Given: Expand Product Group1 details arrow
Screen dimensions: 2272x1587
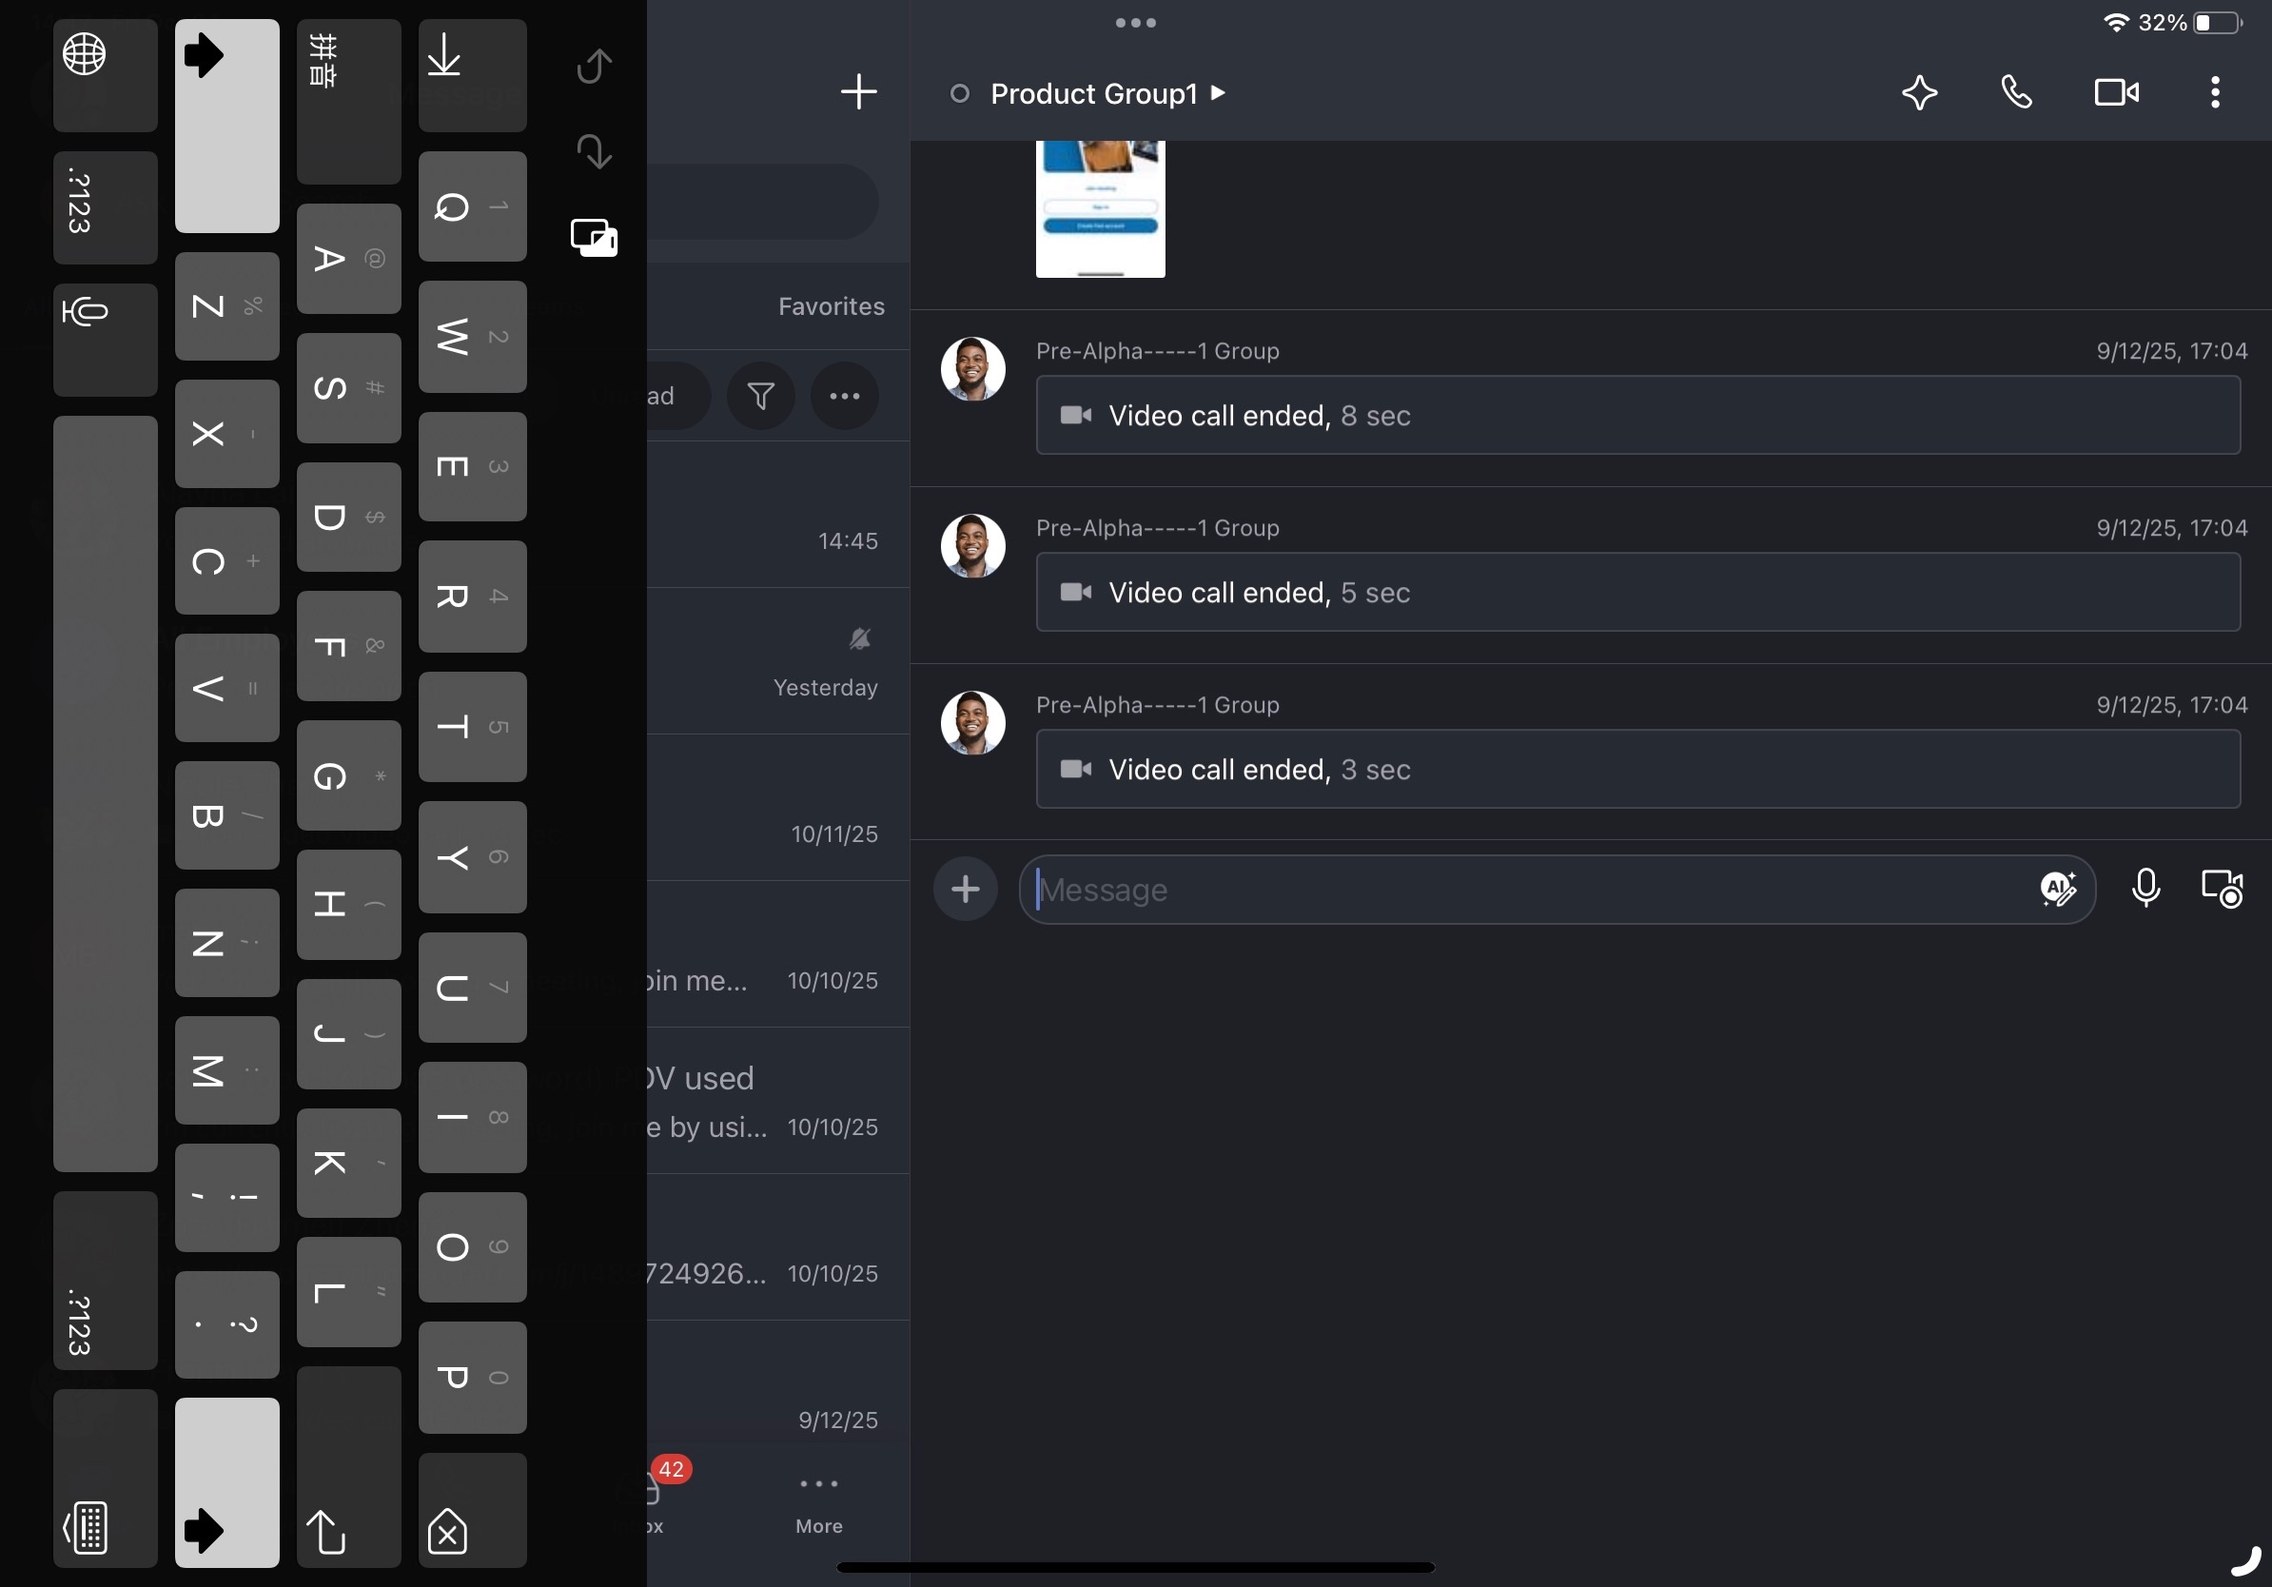Looking at the screenshot, I should [1218, 93].
